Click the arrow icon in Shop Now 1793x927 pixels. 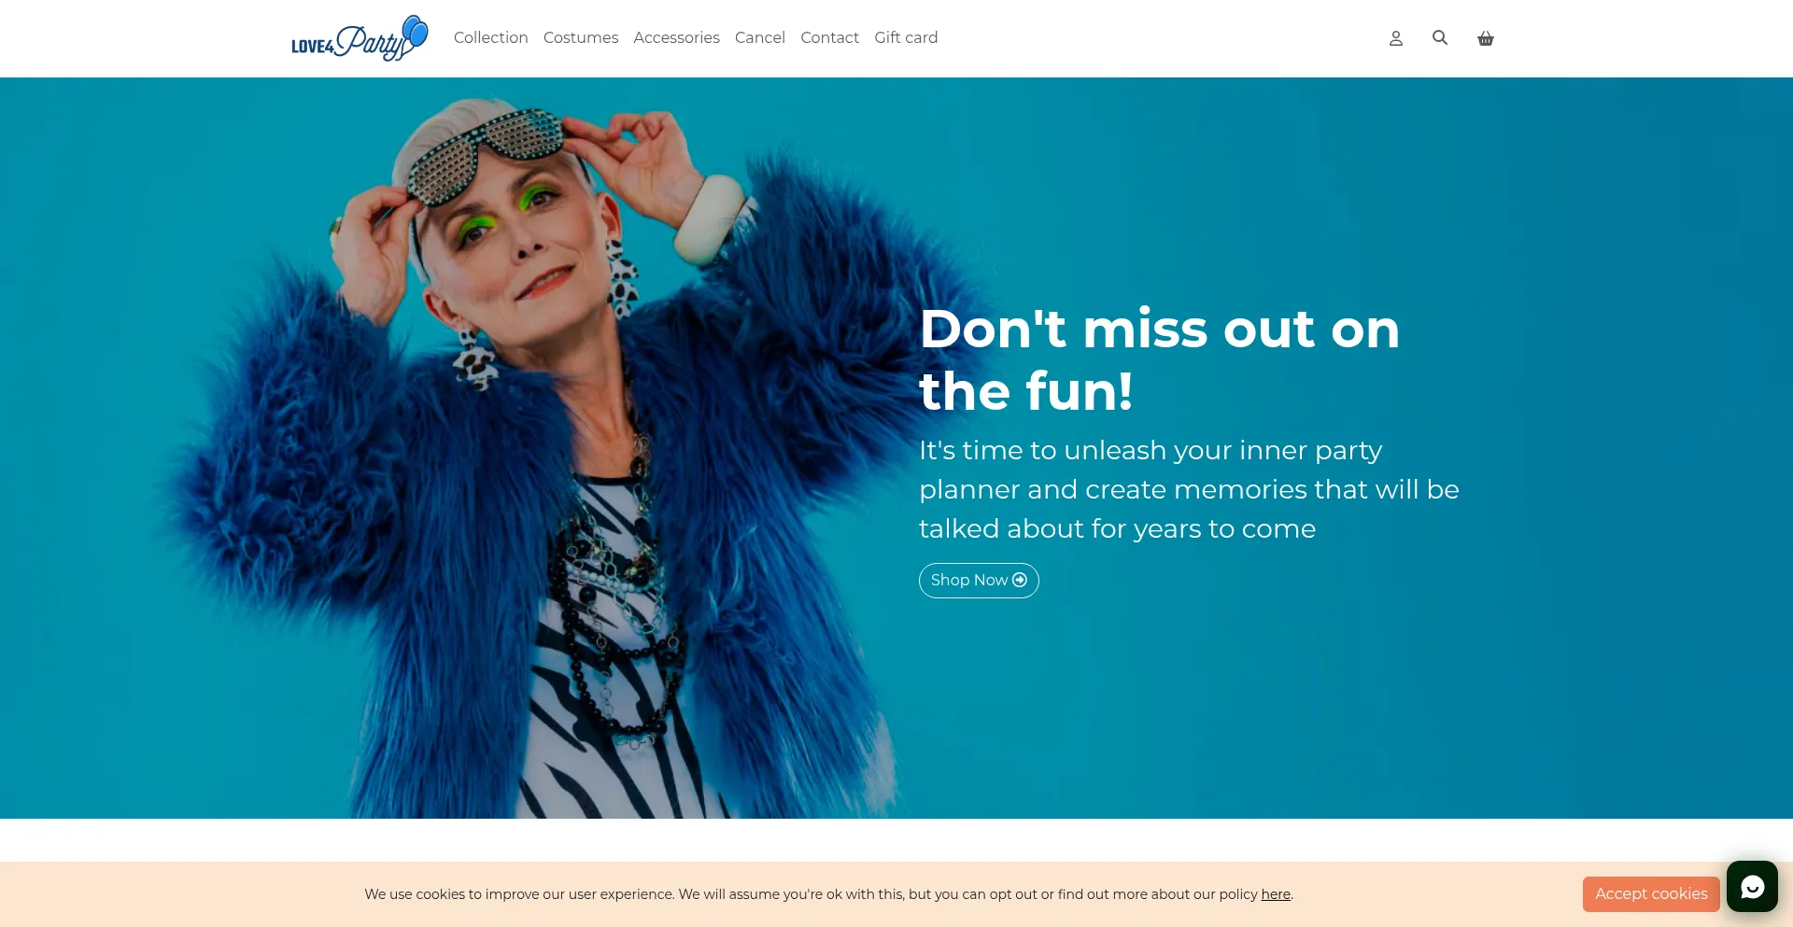[1020, 580]
